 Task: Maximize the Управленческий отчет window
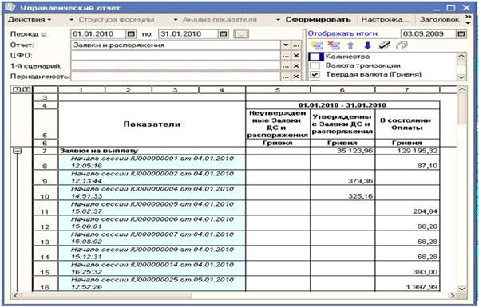tap(451, 8)
